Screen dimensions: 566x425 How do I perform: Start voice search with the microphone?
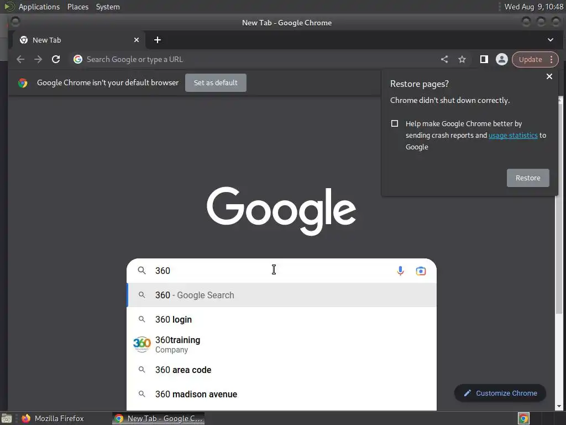[x=400, y=271]
